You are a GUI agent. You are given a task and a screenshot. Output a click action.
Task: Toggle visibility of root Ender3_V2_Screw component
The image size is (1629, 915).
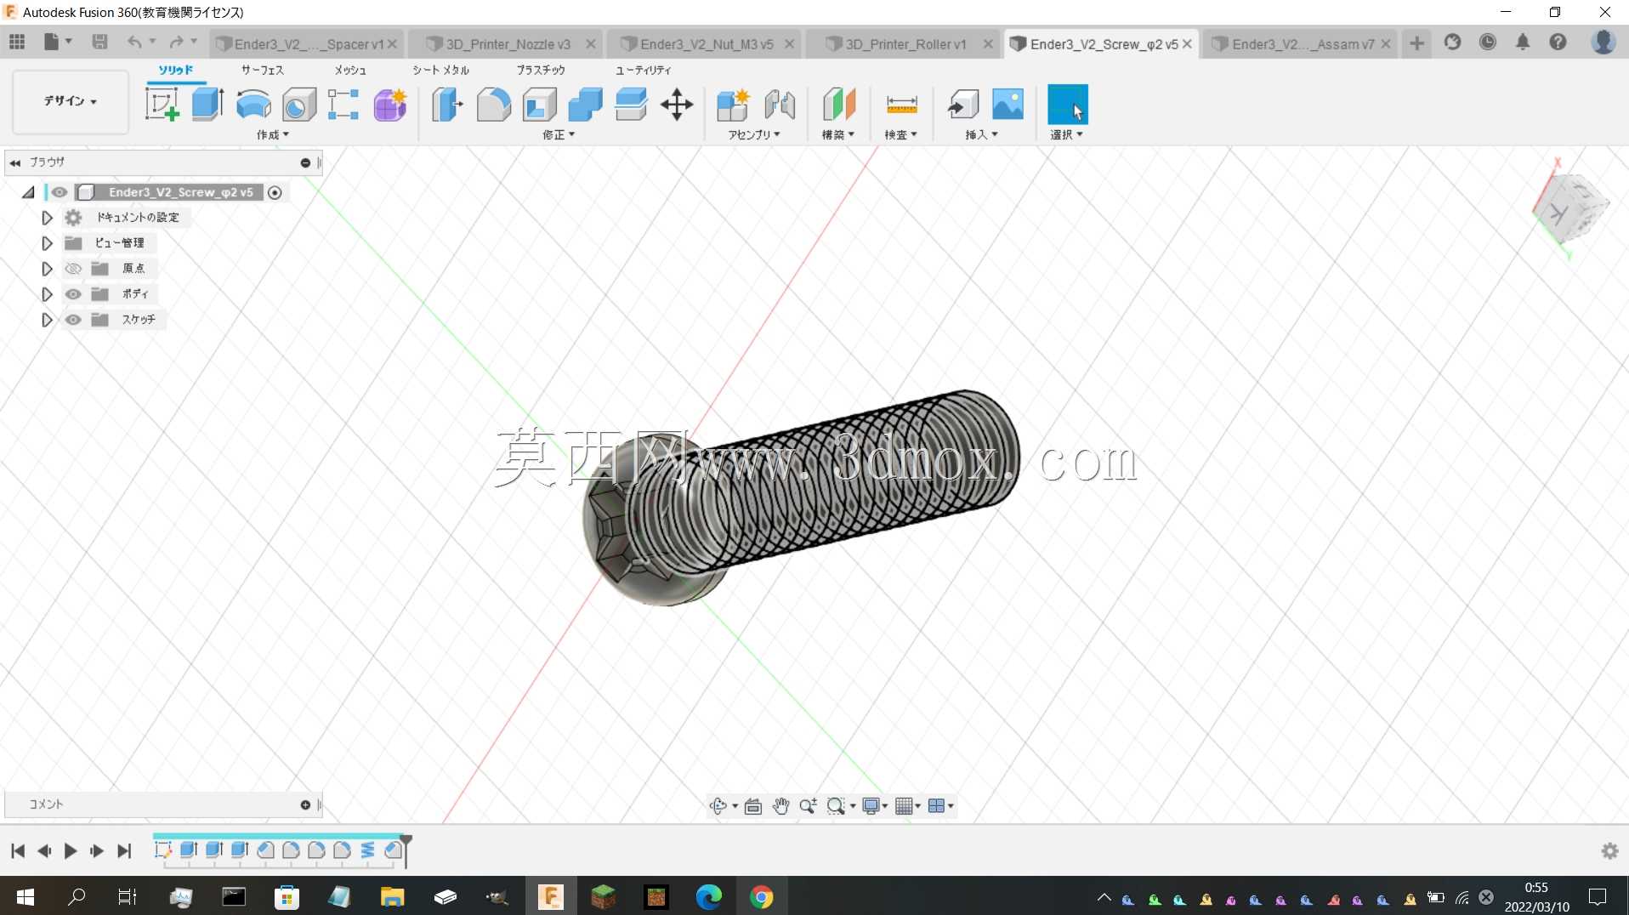click(60, 192)
